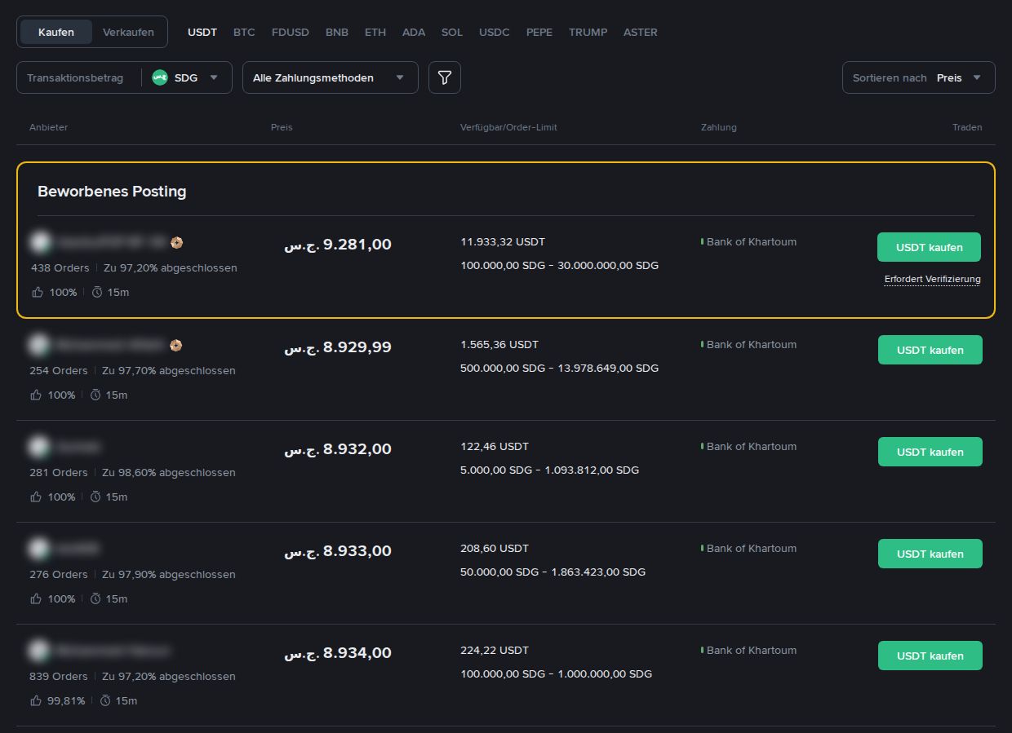The height and width of the screenshot is (733, 1012).
Task: Click the limit 50.000,00 SDG - 1.863.423,00 SDG
Action: [553, 572]
